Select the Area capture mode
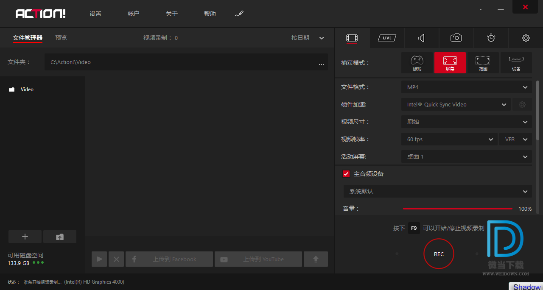 (483, 63)
